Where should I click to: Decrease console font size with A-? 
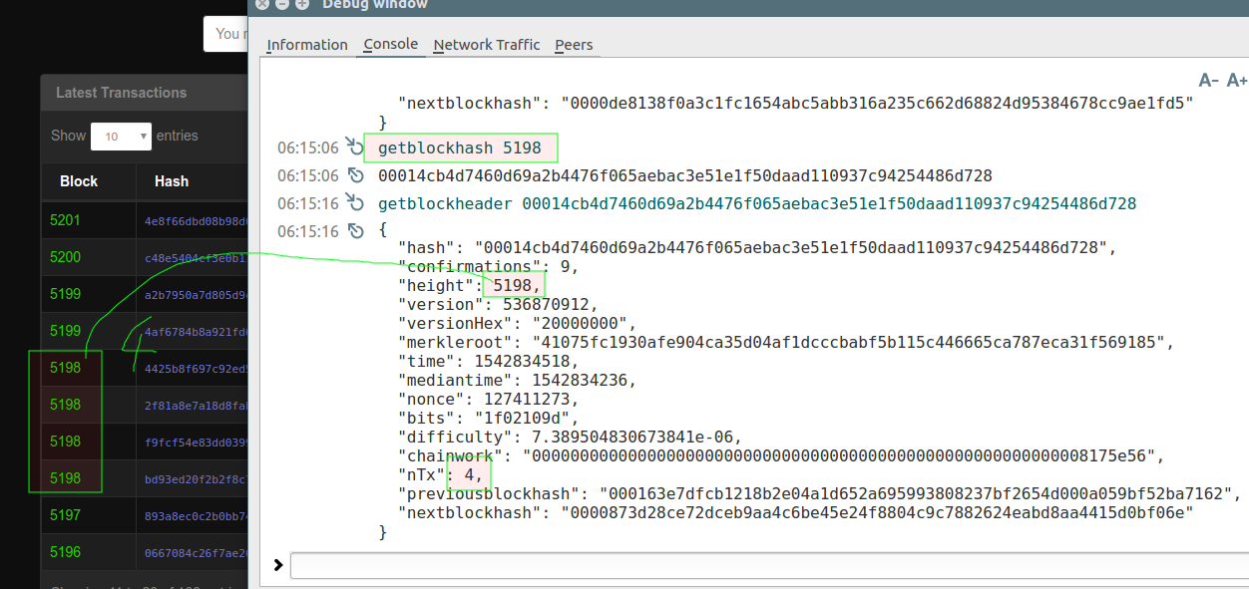[x=1208, y=81]
